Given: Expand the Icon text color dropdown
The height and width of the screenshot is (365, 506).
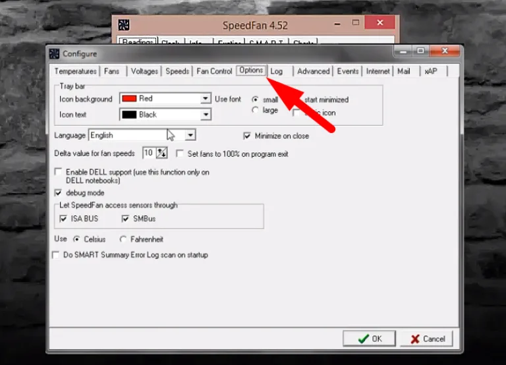Looking at the screenshot, I should click(x=206, y=115).
